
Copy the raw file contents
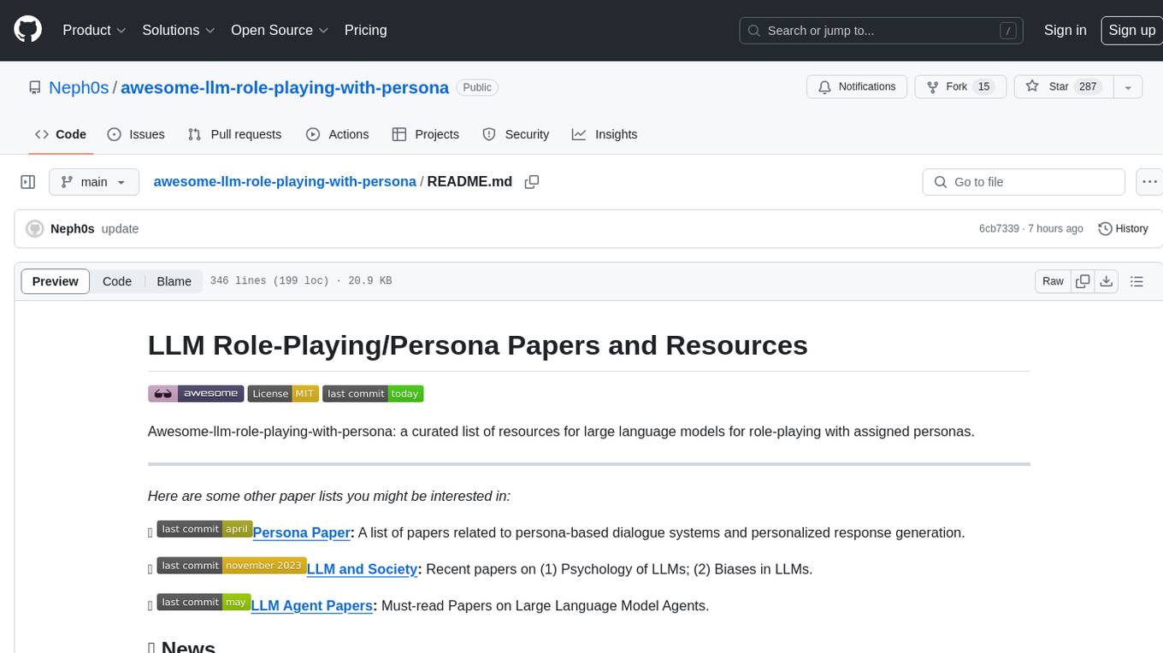[x=1083, y=281]
